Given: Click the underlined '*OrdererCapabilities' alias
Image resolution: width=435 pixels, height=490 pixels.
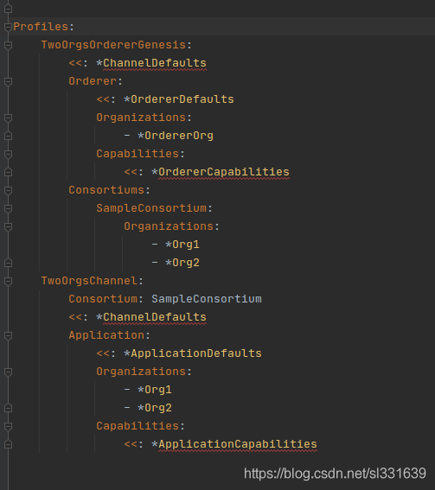Looking at the screenshot, I should tap(221, 172).
